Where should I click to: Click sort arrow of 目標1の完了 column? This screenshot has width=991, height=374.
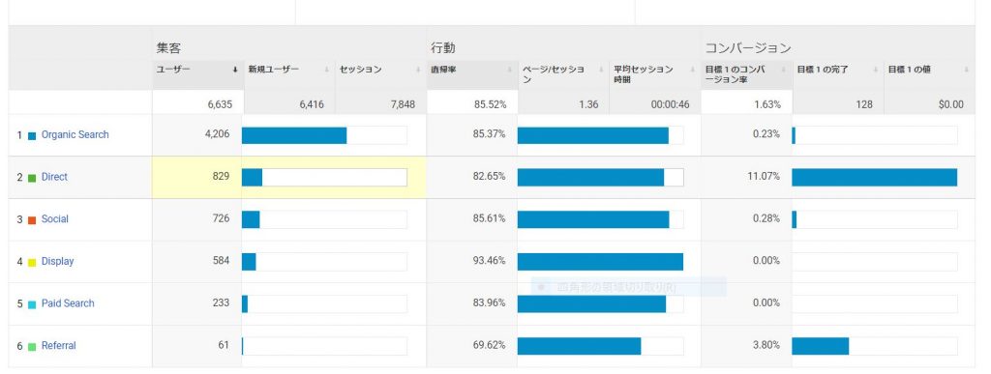tap(875, 70)
